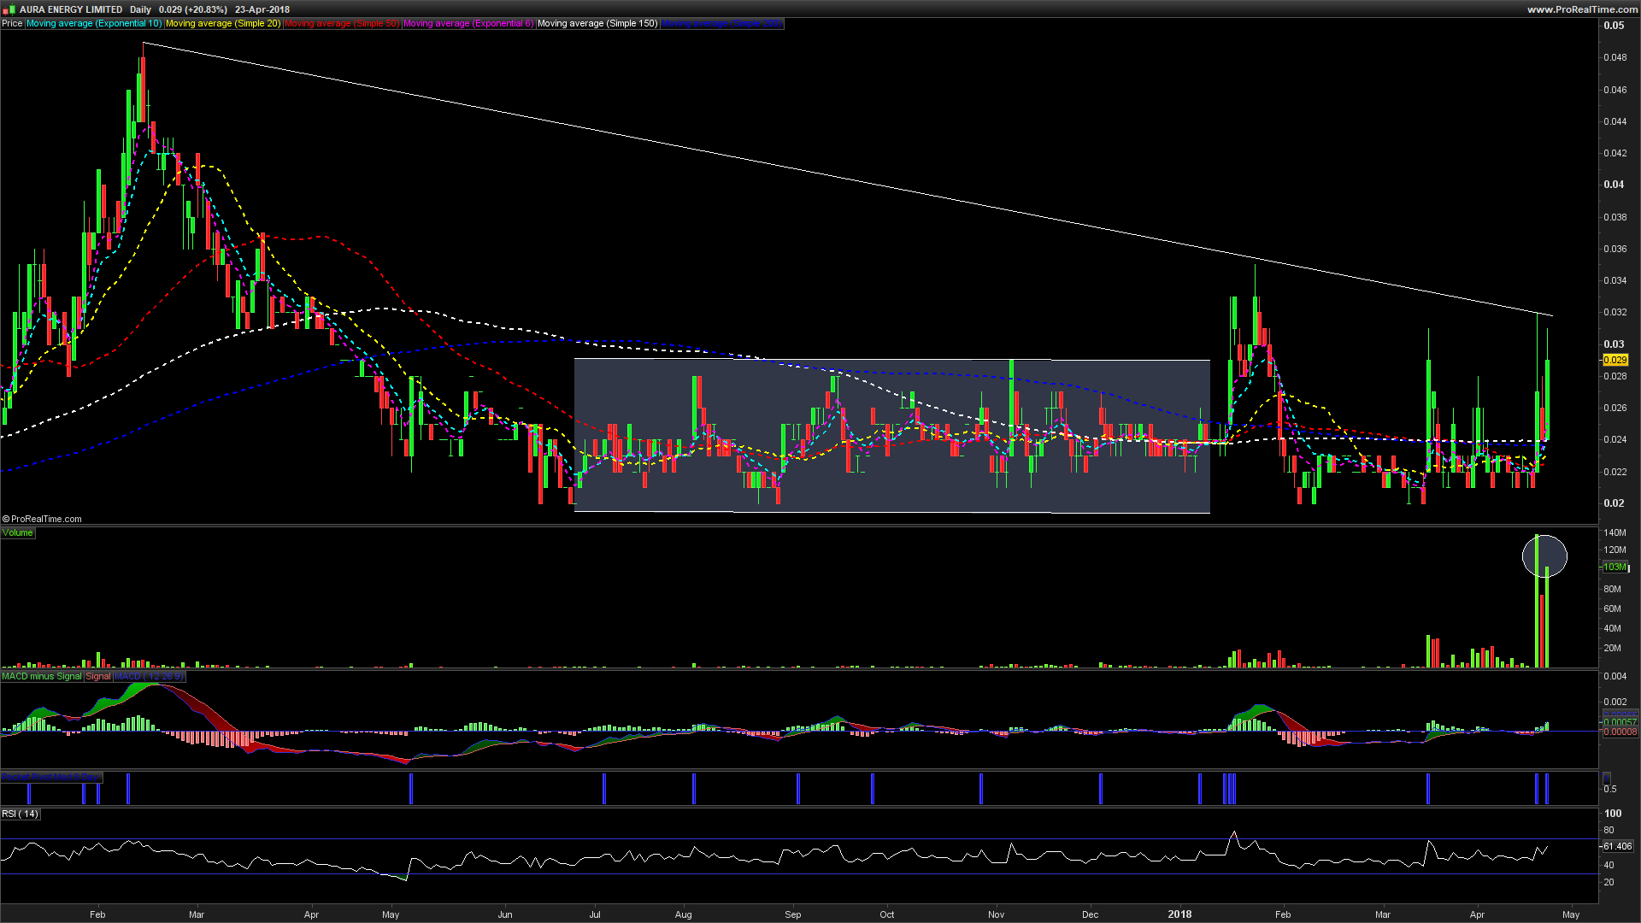Click the white descending trendline
This screenshot has width=1641, height=923.
point(848,179)
